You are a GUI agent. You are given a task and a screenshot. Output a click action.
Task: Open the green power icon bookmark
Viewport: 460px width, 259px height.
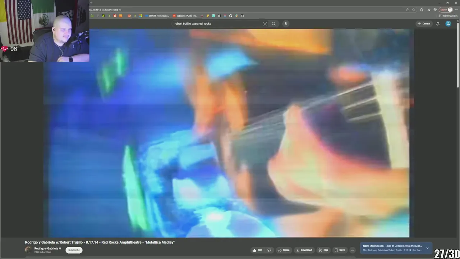tap(92, 16)
